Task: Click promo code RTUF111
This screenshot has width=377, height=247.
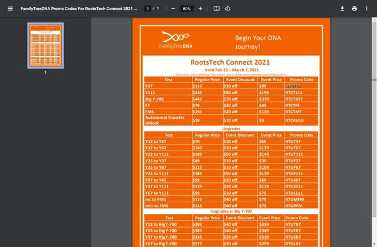Action: (x=294, y=173)
